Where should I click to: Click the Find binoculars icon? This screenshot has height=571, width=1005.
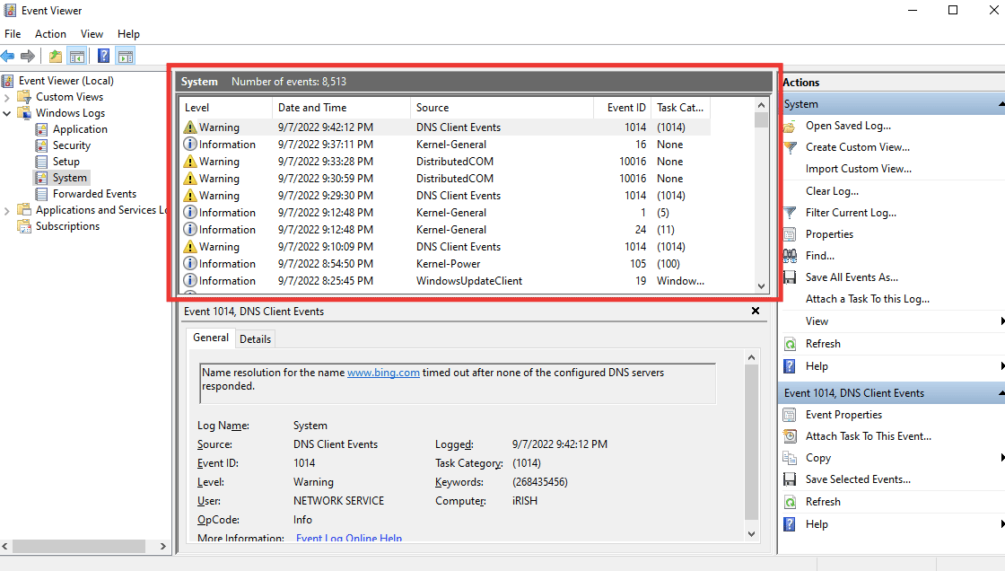pos(790,256)
